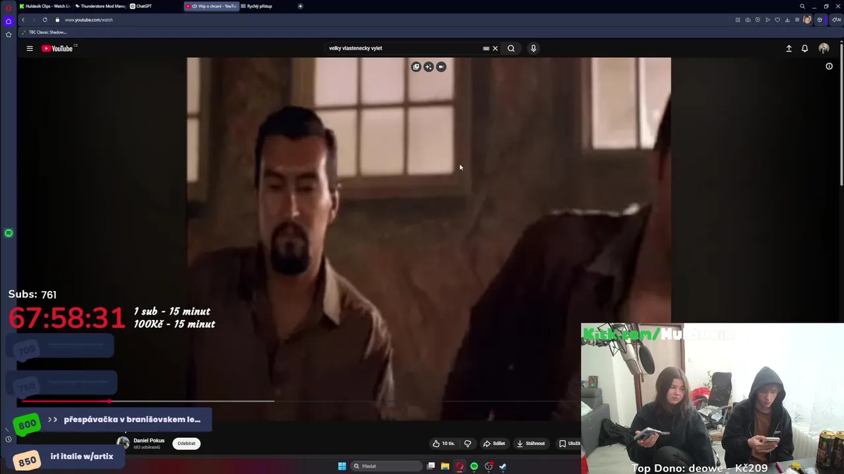Image resolution: width=844 pixels, height=474 pixels.
Task: Open File Explorer from the taskbar
Action: [x=445, y=466]
